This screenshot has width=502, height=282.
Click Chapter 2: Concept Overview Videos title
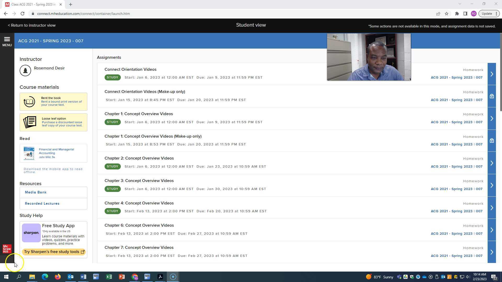139,158
